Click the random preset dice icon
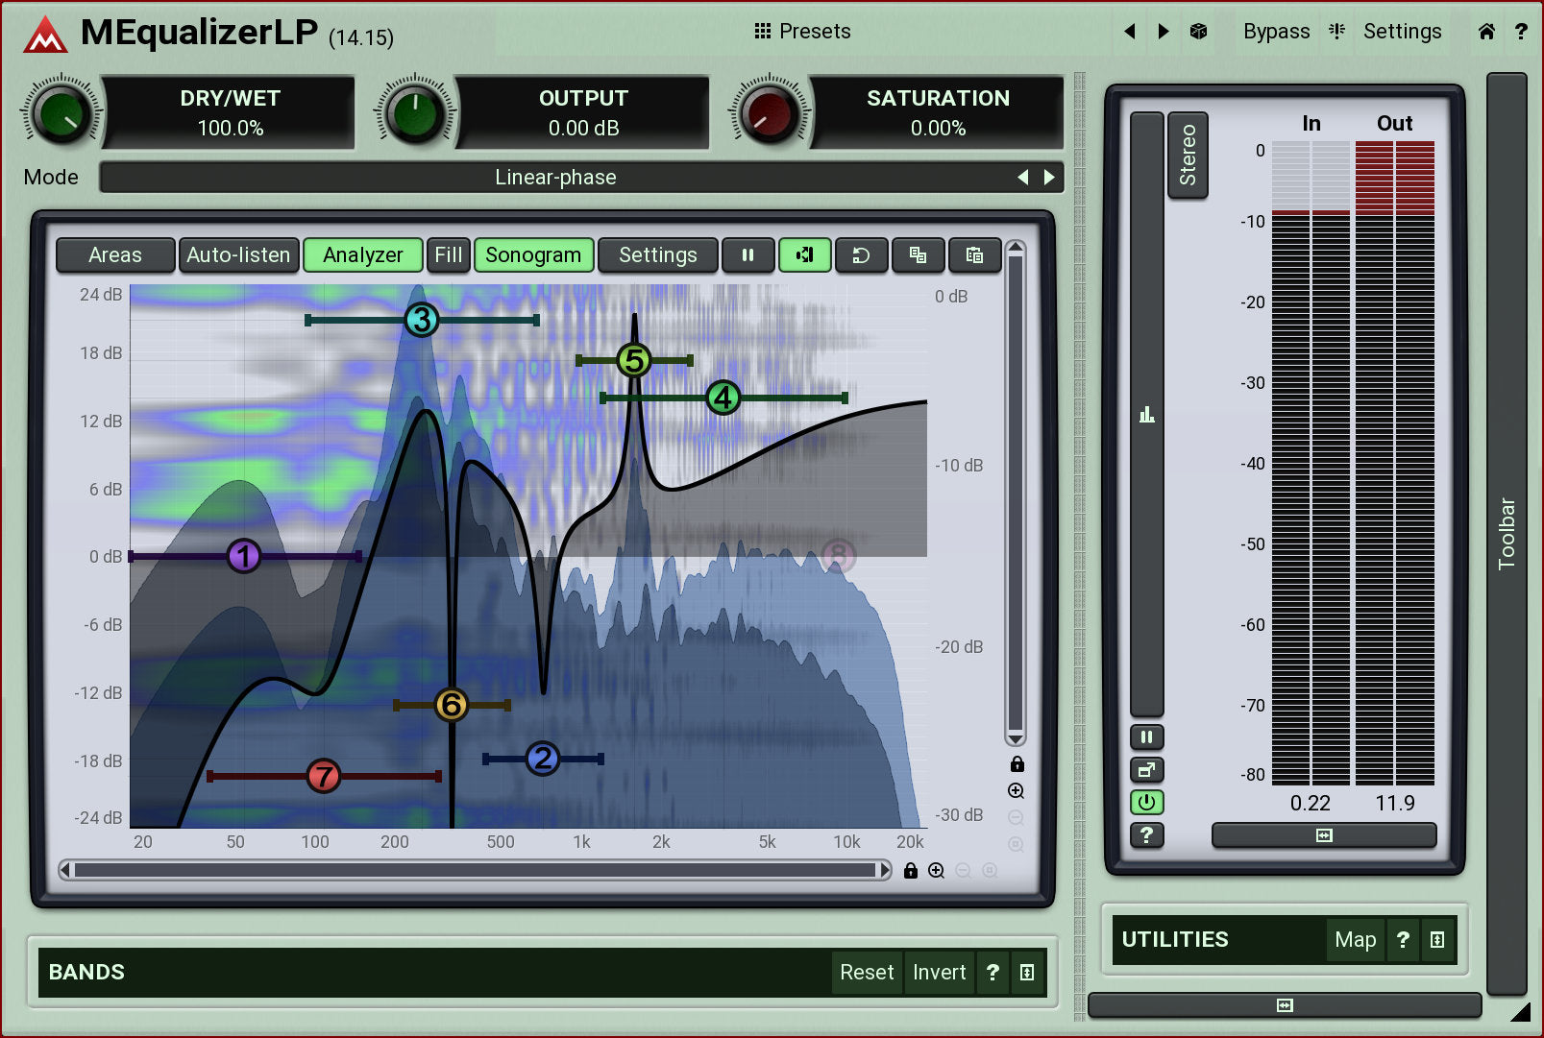1544x1038 pixels. 1198,32
